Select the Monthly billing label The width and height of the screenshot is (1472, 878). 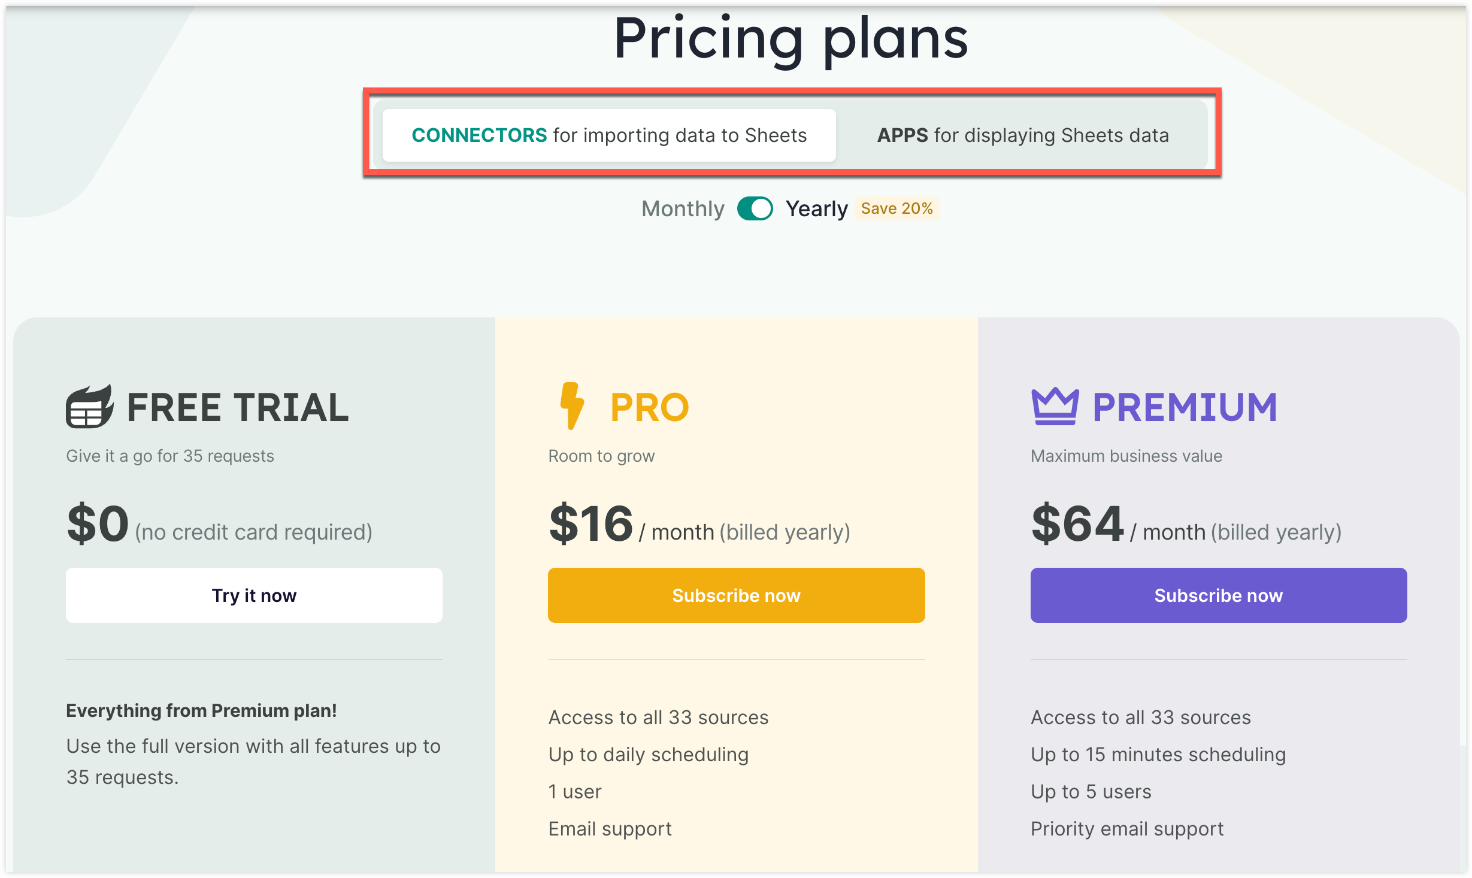683,209
